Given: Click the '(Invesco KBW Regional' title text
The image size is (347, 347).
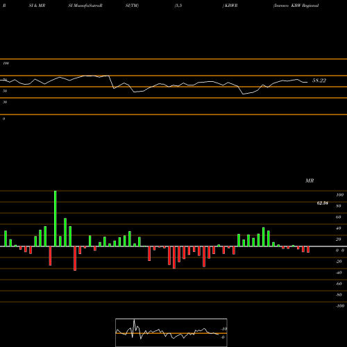Looking at the screenshot, I should 296,6.
